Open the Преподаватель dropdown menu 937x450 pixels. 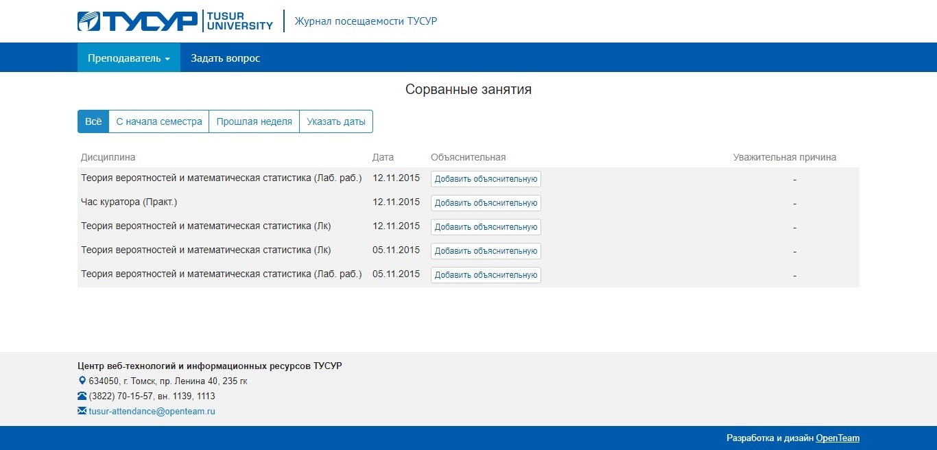(x=128, y=58)
